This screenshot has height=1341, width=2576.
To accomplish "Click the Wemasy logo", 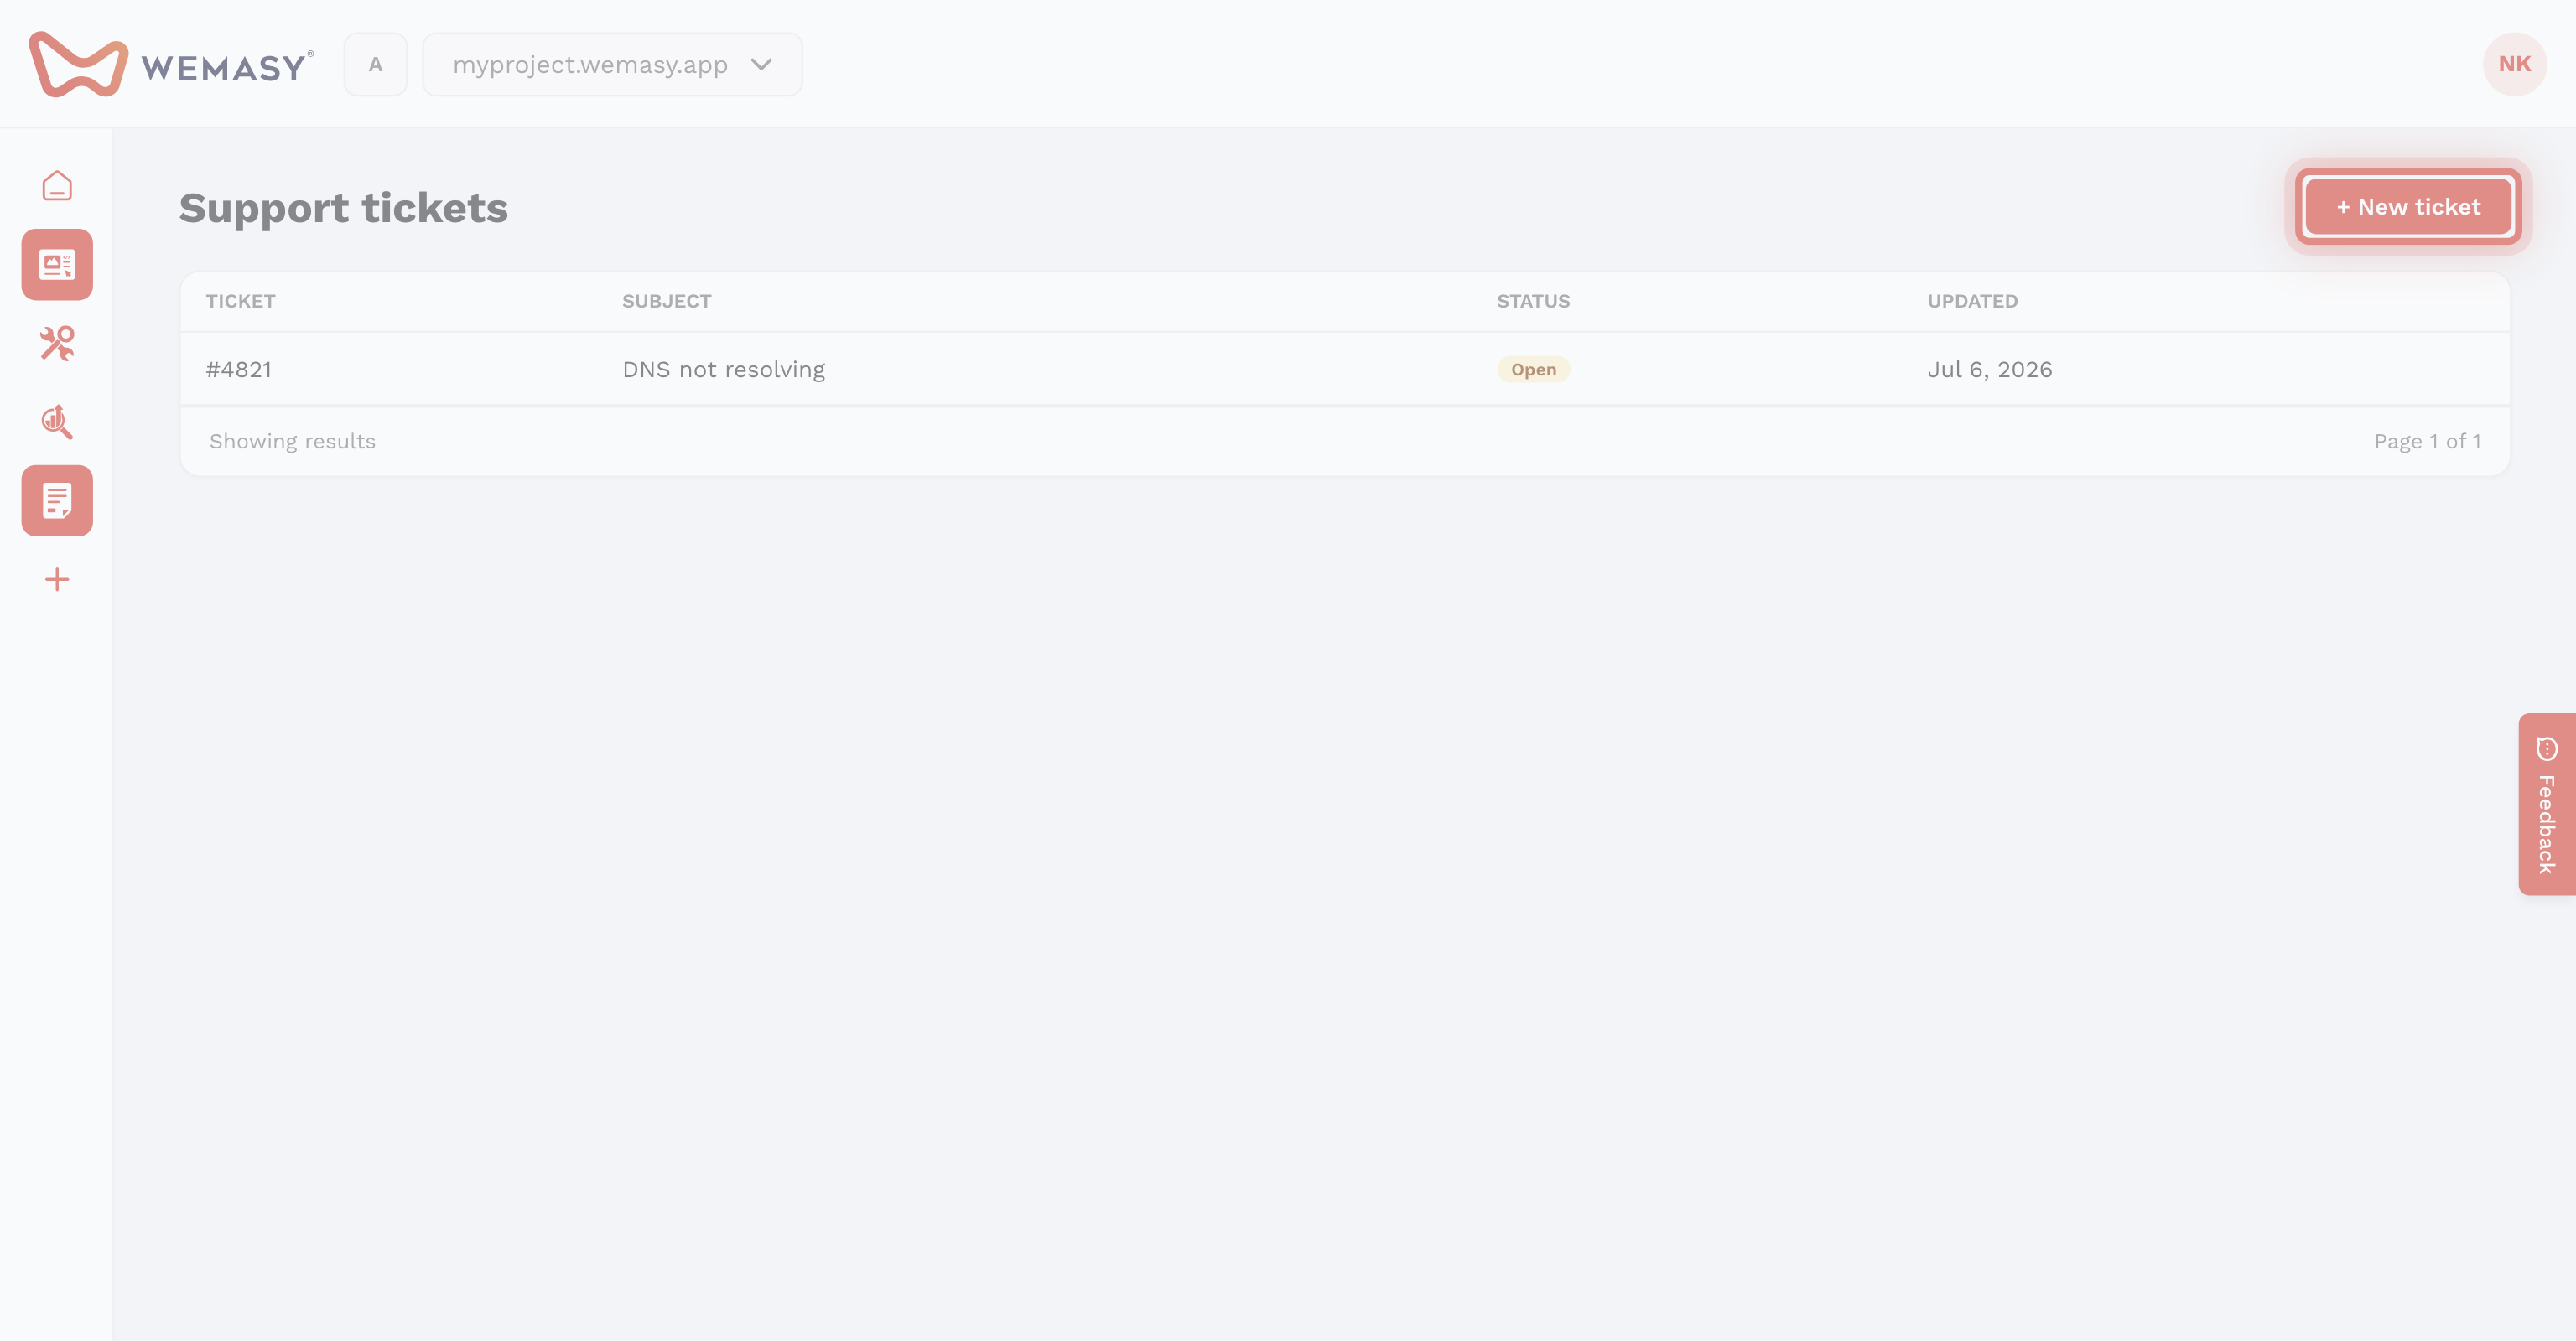I will [171, 64].
